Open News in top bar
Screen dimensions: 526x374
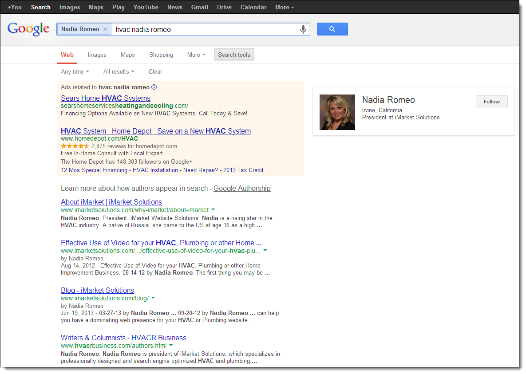pos(175,8)
